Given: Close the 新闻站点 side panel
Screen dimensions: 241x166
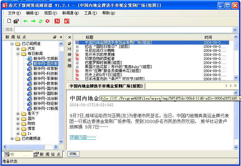Looking at the screenshot, I should [x=61, y=37].
